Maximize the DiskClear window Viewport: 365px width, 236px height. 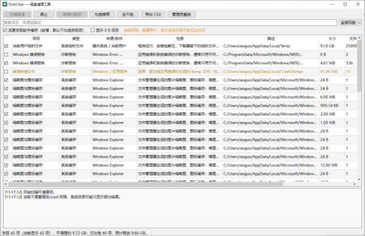[345, 4]
